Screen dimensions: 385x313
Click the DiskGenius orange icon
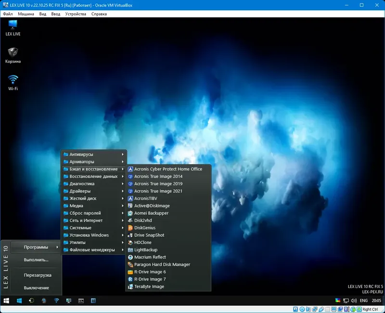[130, 228]
